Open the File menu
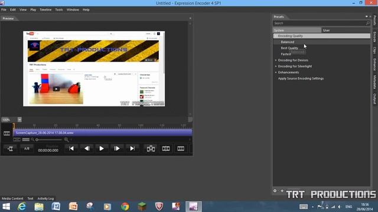 (4, 10)
